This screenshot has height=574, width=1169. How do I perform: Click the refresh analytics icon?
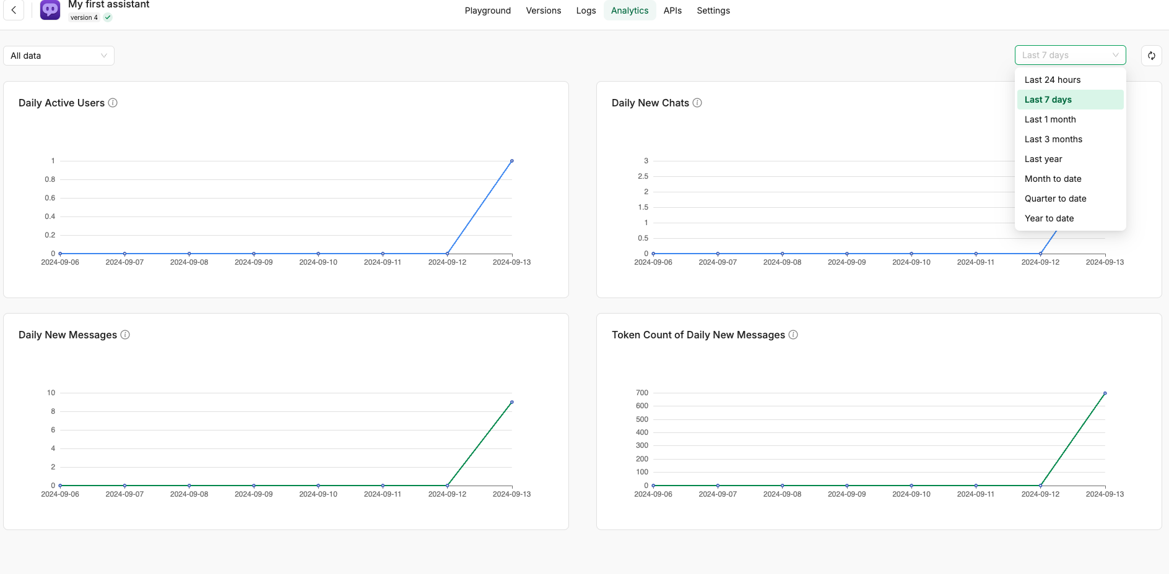coord(1152,56)
